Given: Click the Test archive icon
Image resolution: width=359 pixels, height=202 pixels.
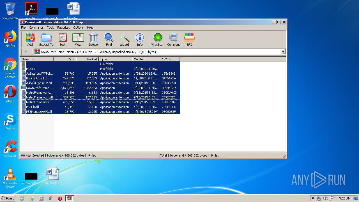Looking at the screenshot, I should (63, 40).
